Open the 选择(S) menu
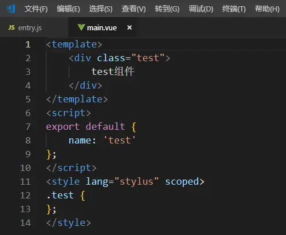This screenshot has width=286, height=235. (101, 9)
